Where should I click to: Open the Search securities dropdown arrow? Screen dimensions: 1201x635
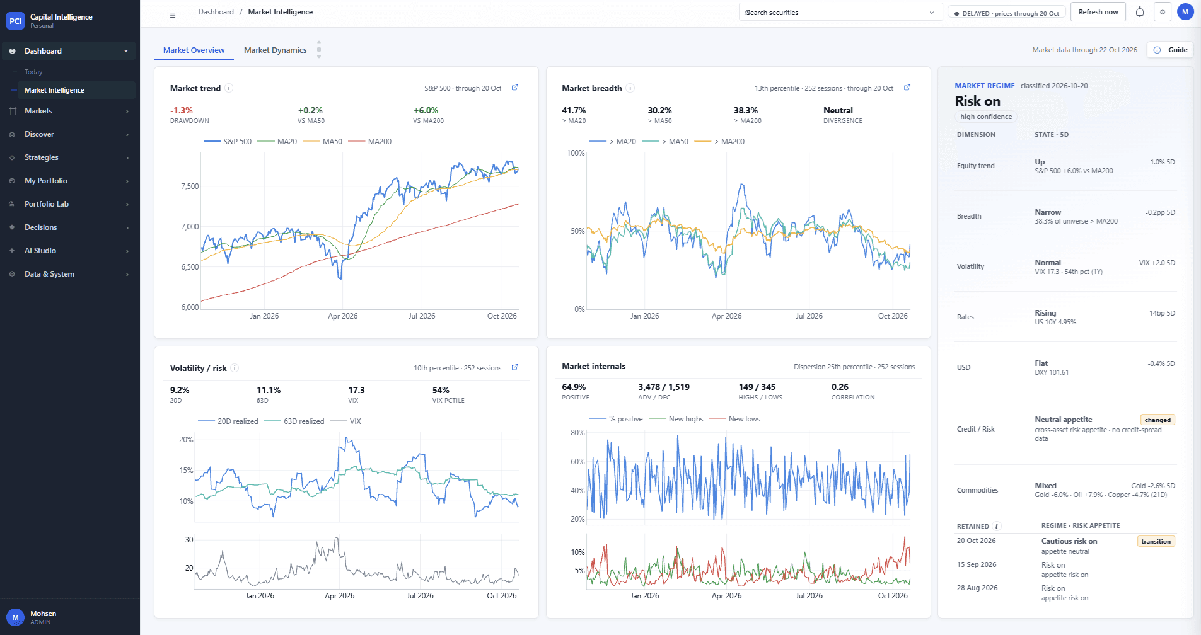932,13
